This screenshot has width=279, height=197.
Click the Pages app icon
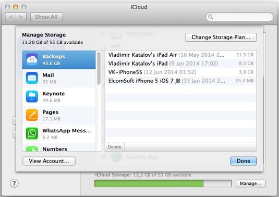(32, 115)
